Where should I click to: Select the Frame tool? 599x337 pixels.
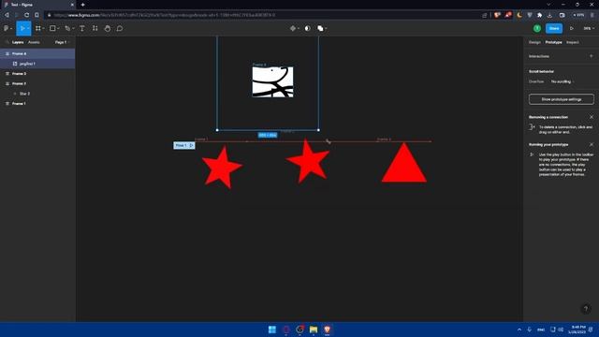point(38,28)
